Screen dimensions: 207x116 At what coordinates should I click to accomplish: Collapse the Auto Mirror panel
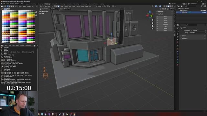(165, 12)
